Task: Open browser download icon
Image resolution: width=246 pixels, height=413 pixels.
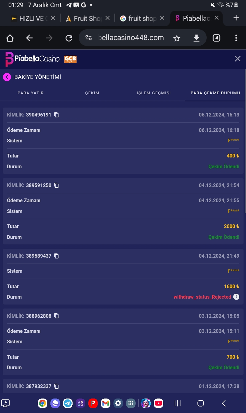Action: [x=196, y=38]
